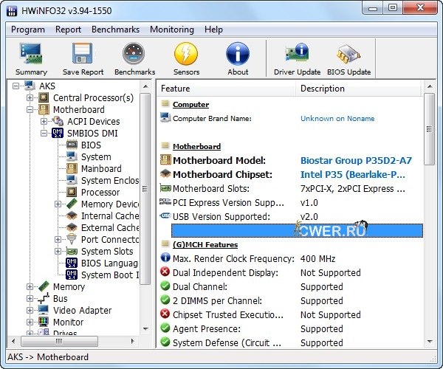The width and height of the screenshot is (443, 369).
Task: Expand the Memory Devices node
Action: (58, 204)
